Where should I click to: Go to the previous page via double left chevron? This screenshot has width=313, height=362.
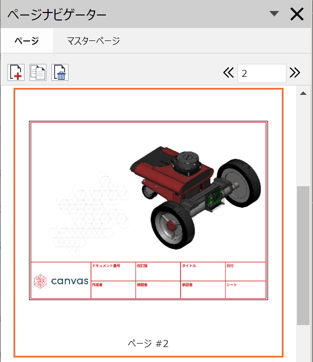pyautogui.click(x=228, y=73)
